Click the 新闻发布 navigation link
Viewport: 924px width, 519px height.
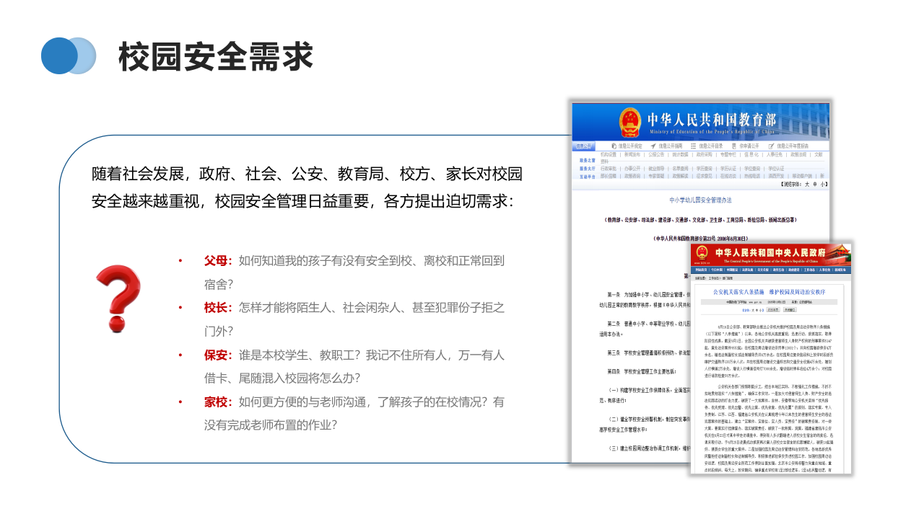(x=631, y=154)
